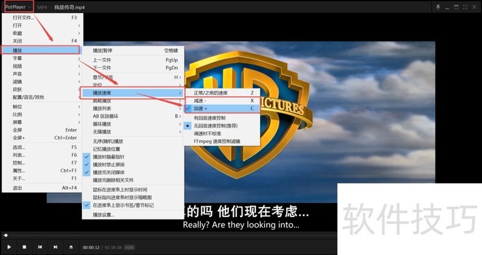The image size is (482, 255).
Task: Open 播放设置... entry
Action: (133, 215)
